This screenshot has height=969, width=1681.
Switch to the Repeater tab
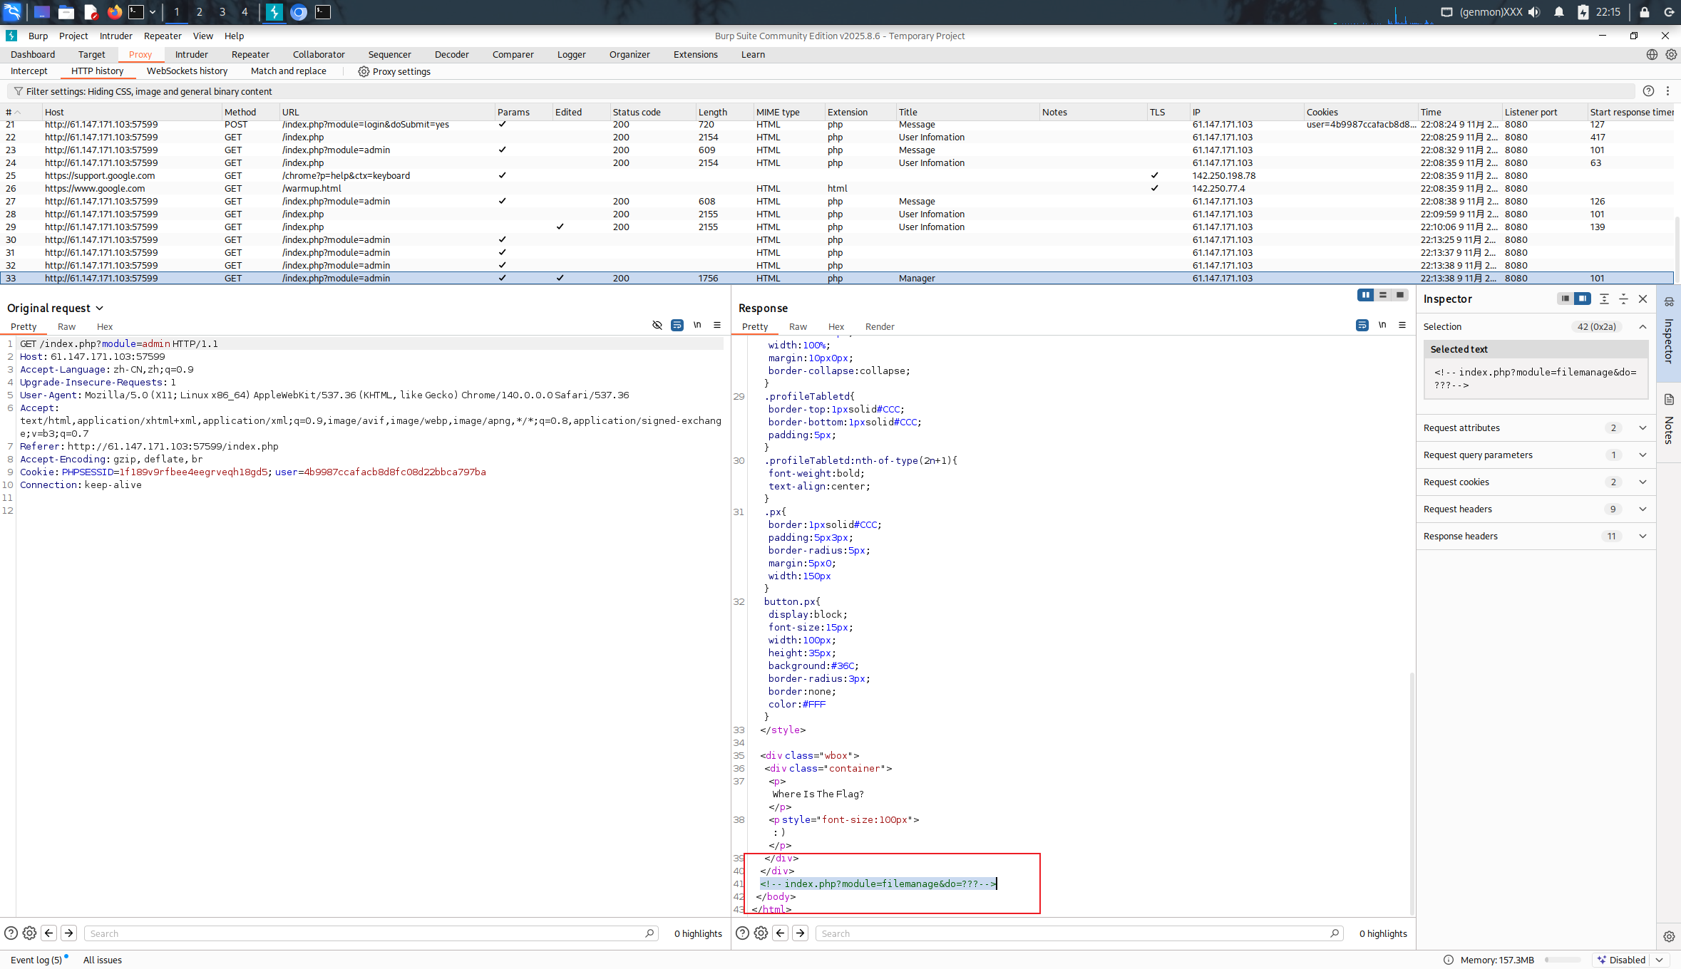(x=250, y=54)
